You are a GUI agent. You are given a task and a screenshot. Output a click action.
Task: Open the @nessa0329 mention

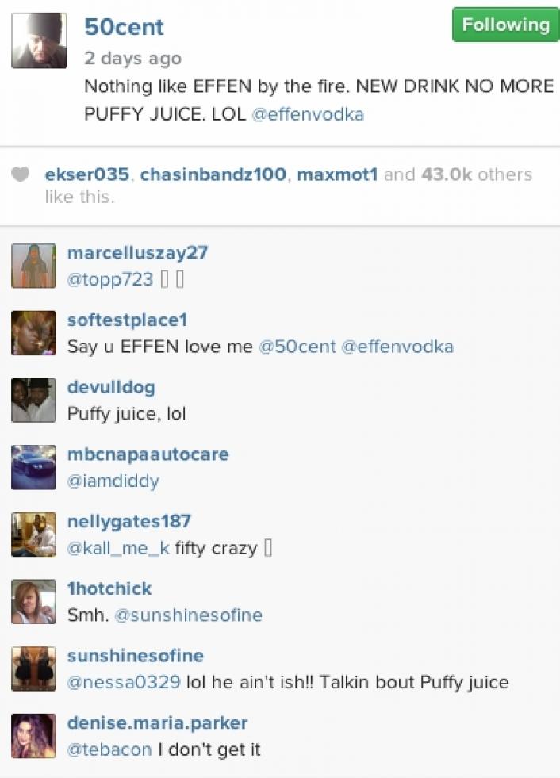[x=124, y=682]
